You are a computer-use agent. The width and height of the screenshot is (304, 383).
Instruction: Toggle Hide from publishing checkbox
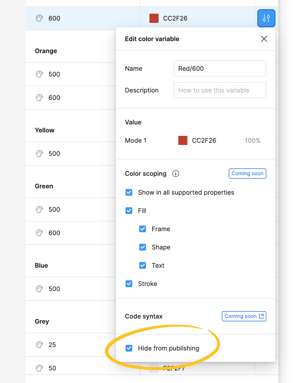click(129, 348)
